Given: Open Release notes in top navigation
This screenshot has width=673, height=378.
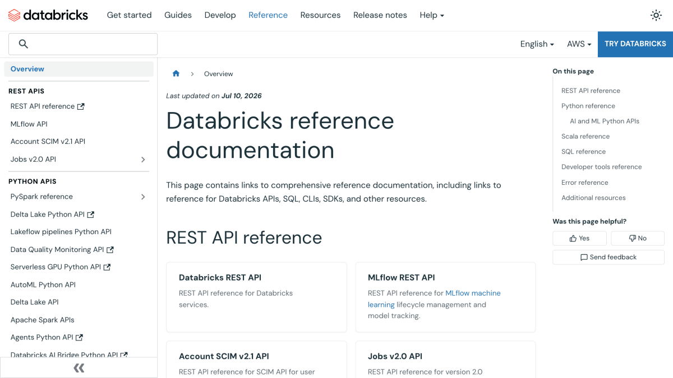Looking at the screenshot, I should 380,15.
